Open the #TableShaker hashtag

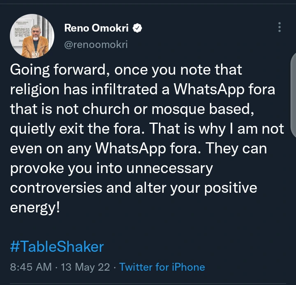coord(57,247)
